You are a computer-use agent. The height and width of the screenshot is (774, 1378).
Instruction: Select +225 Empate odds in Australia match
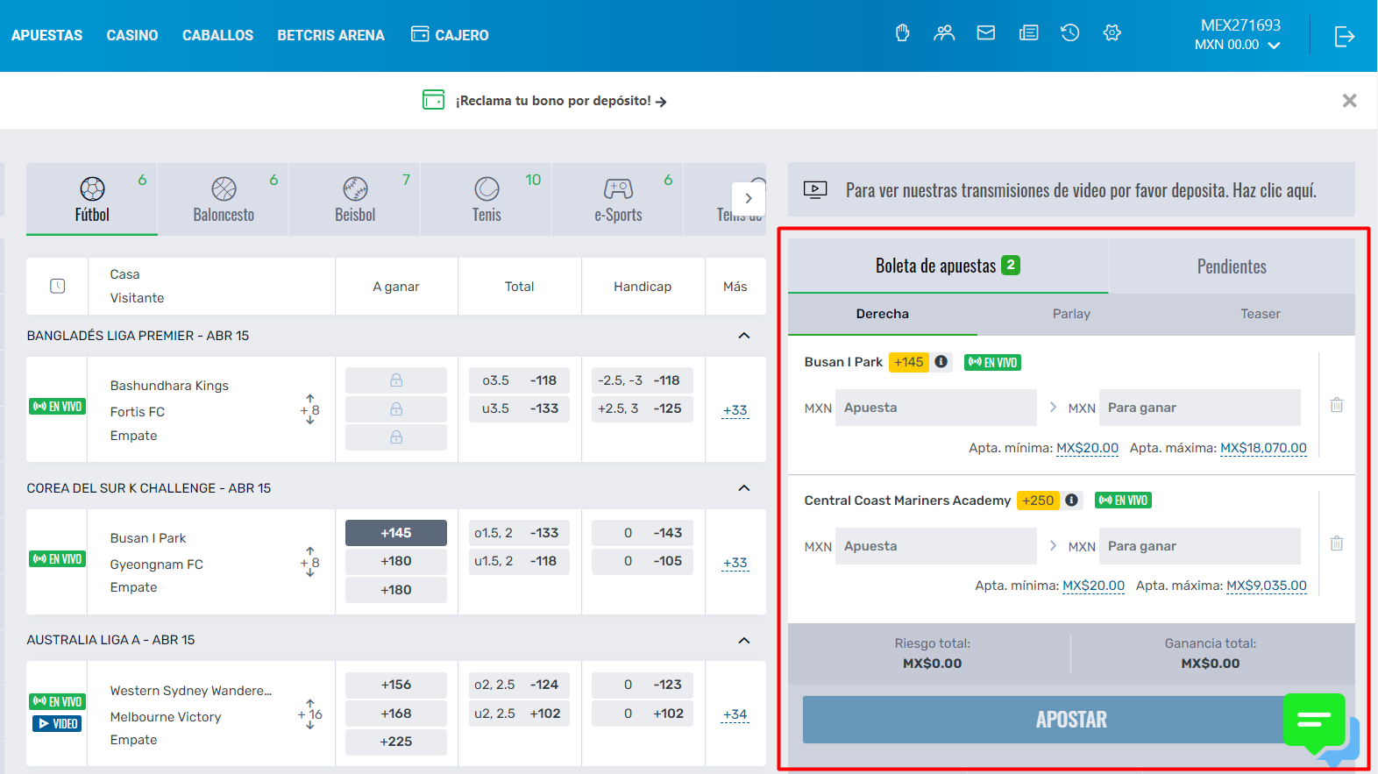coord(396,742)
